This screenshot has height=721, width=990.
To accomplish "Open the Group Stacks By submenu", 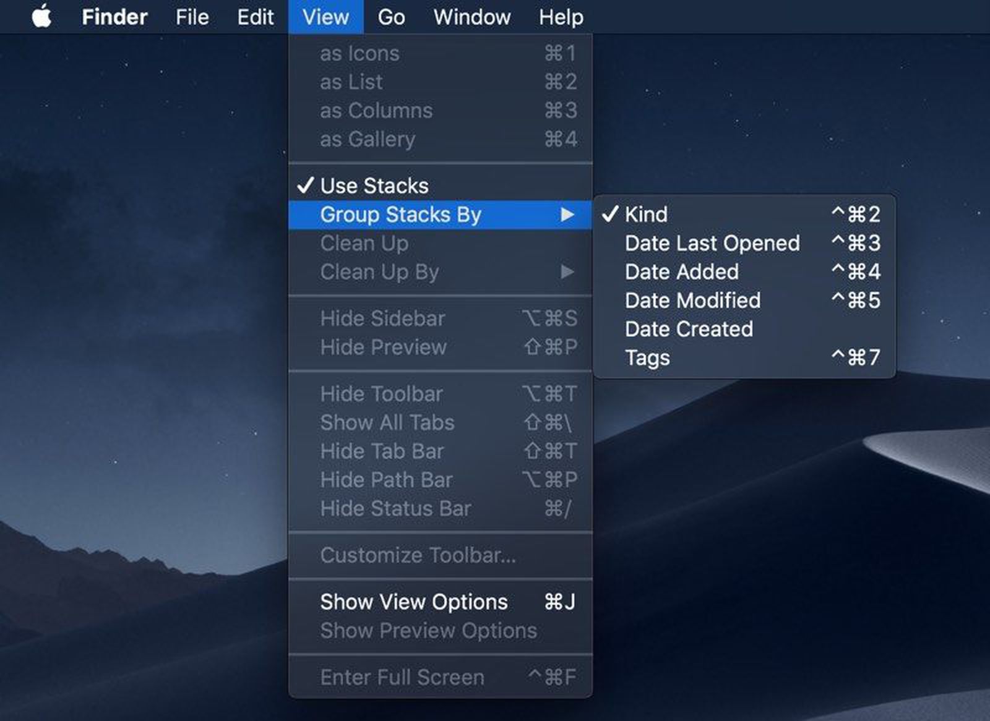I will 401,214.
